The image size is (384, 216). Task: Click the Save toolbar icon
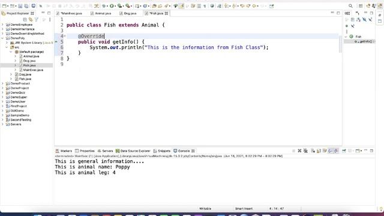[20, 6]
